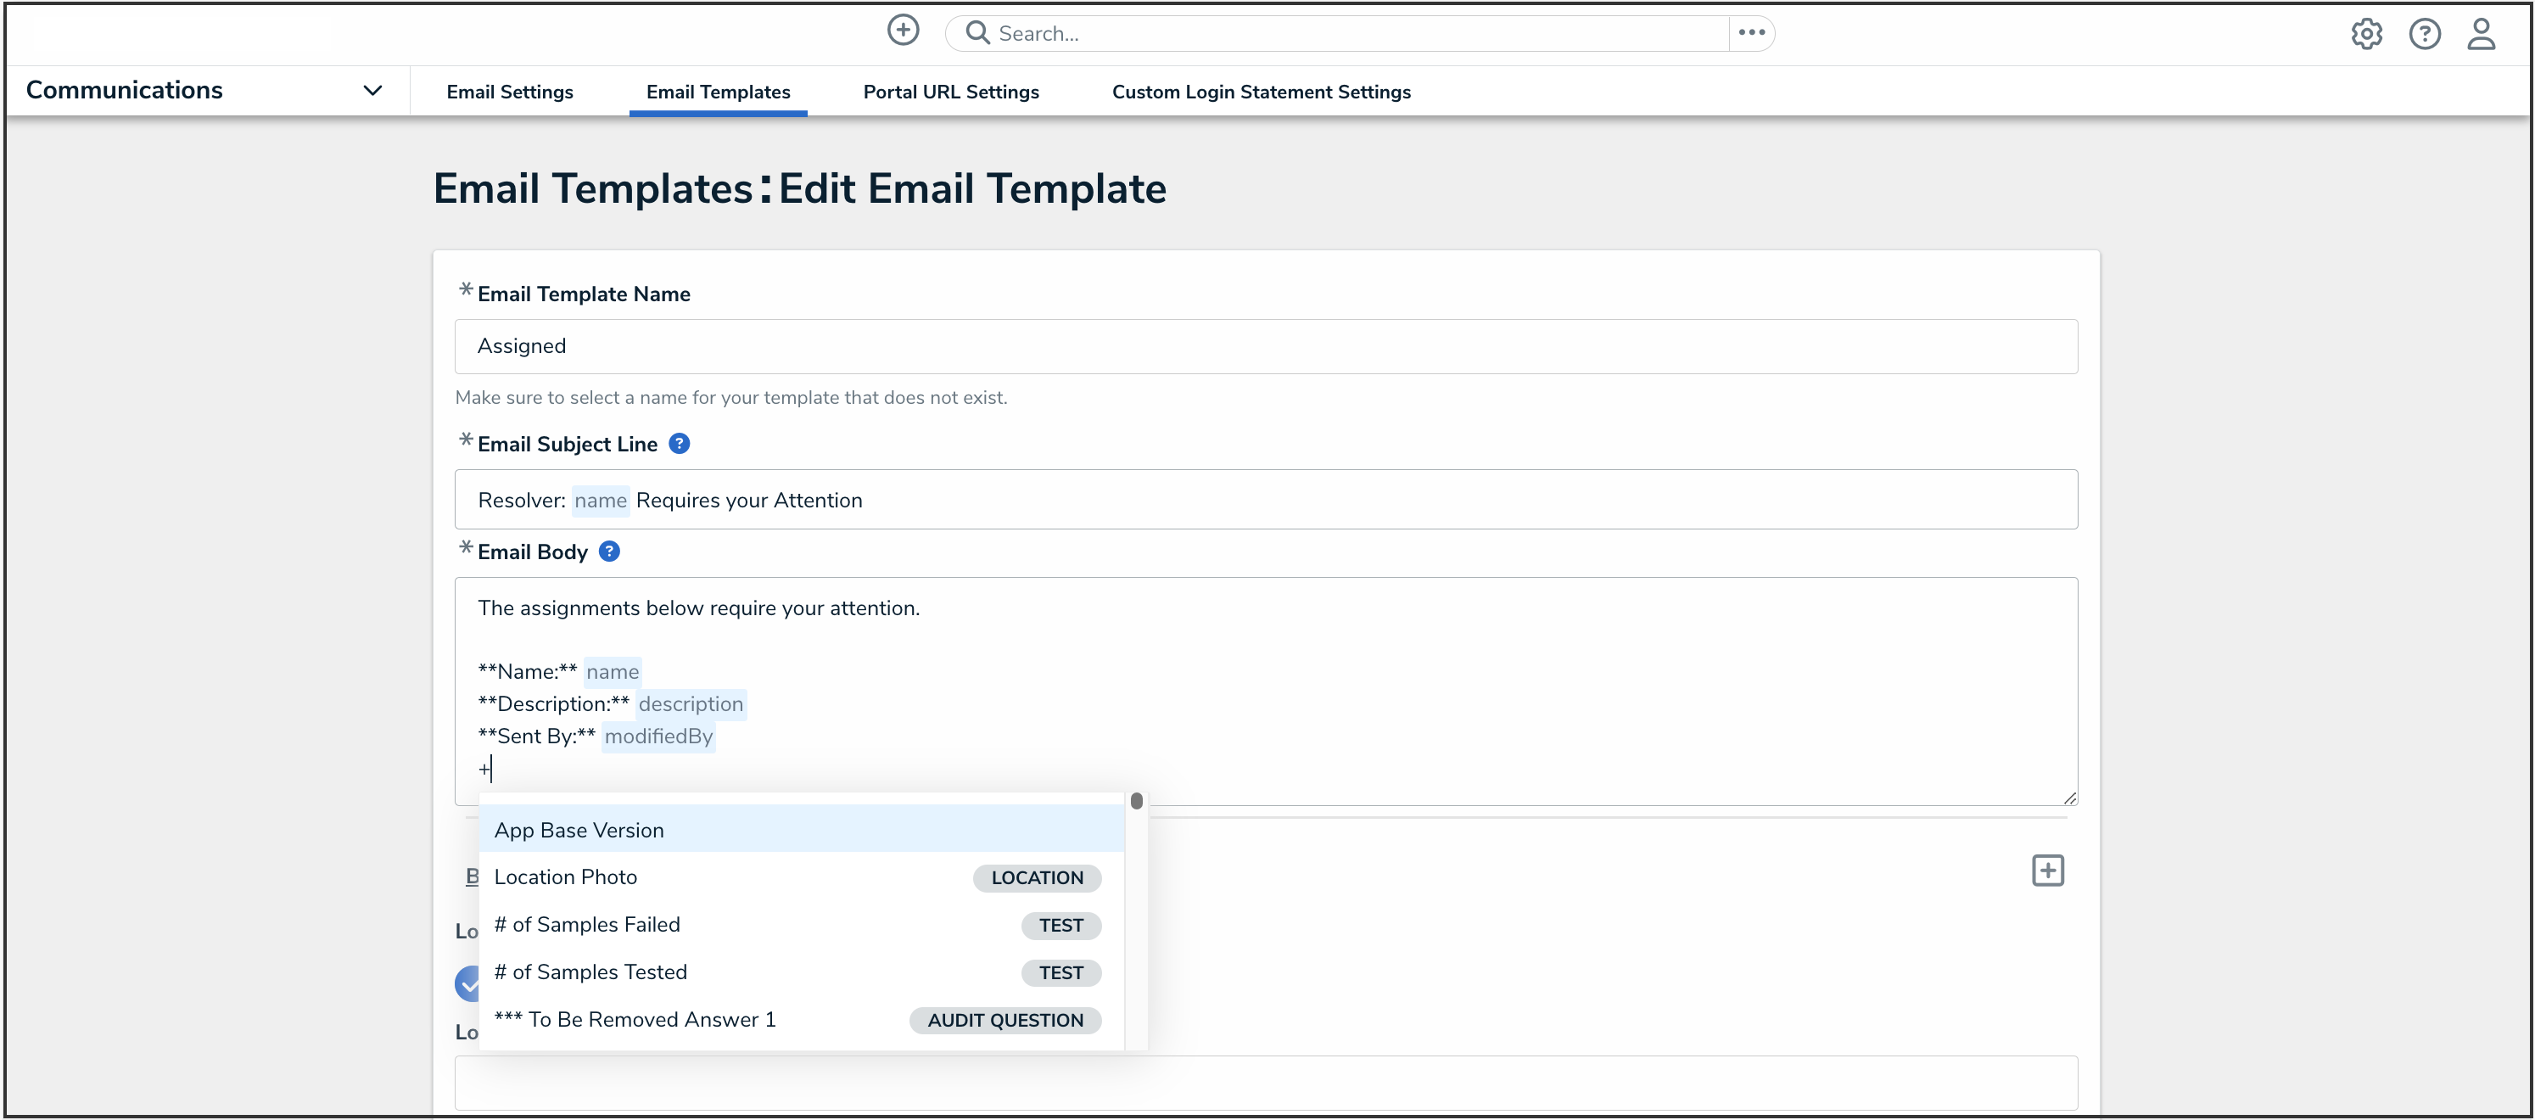Expand the Communications dropdown
This screenshot has width=2535, height=1120.
pyautogui.click(x=372, y=91)
